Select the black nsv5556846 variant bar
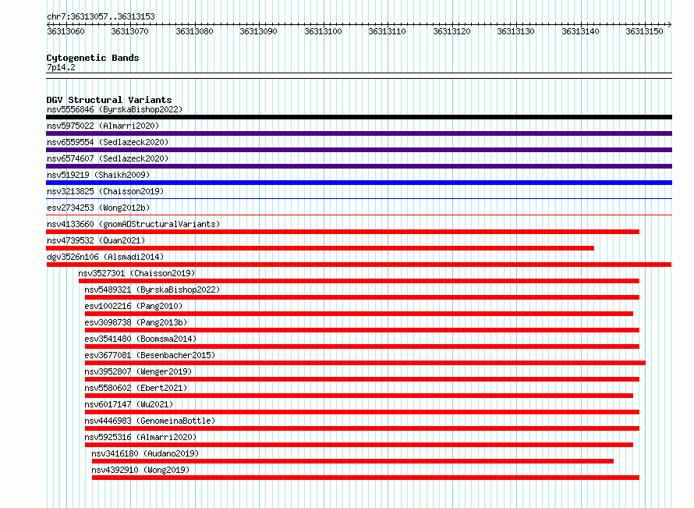694x508 pixels. (359, 117)
